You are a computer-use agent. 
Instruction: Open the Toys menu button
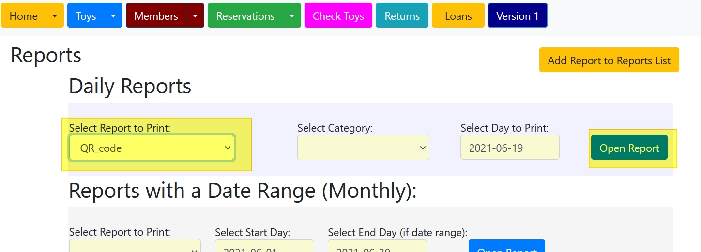click(86, 16)
